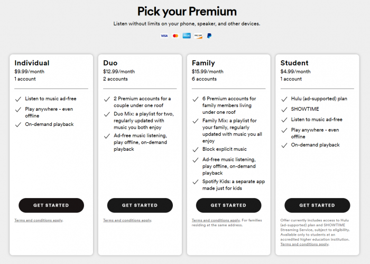Open Individual plan terms and conditions
The width and height of the screenshot is (370, 264).
point(38,220)
